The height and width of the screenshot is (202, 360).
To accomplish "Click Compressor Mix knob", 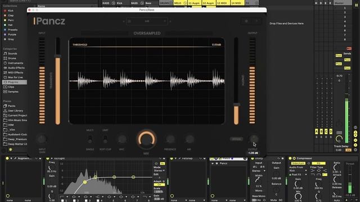I will point(298,196).
